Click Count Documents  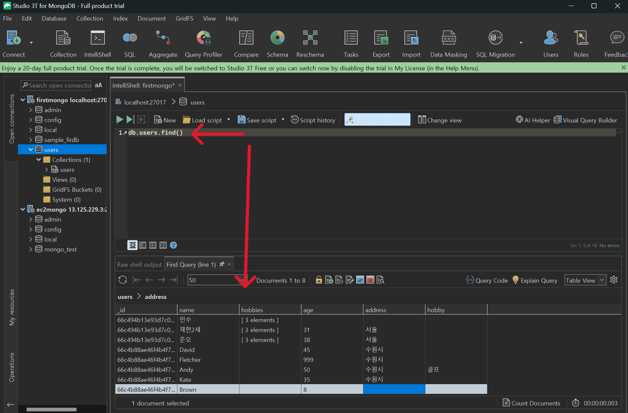[x=532, y=403]
